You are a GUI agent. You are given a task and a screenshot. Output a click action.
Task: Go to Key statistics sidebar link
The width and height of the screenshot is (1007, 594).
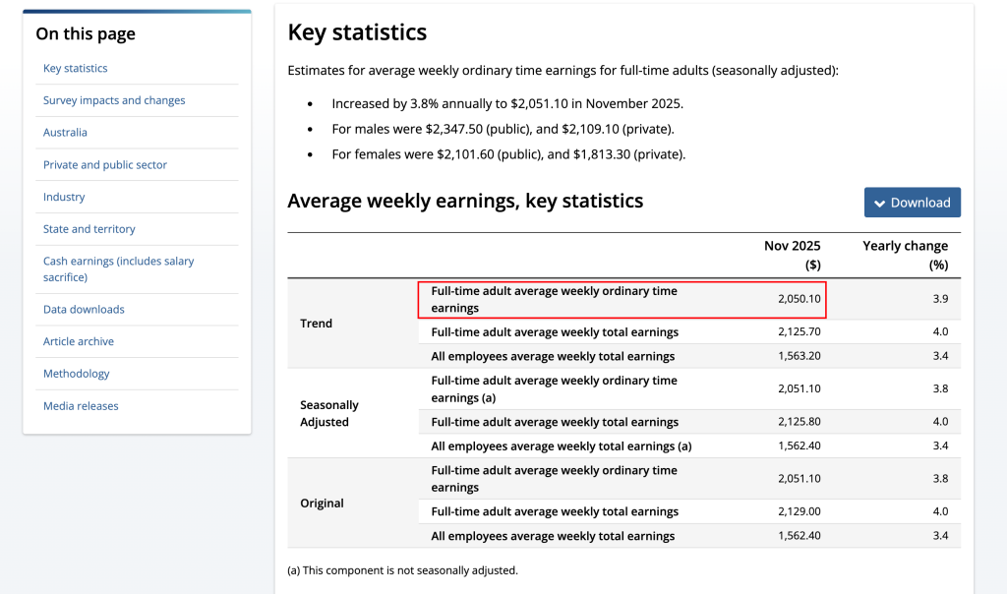(x=76, y=68)
